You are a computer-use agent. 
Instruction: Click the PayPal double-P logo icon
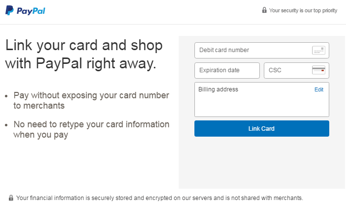coord(9,11)
